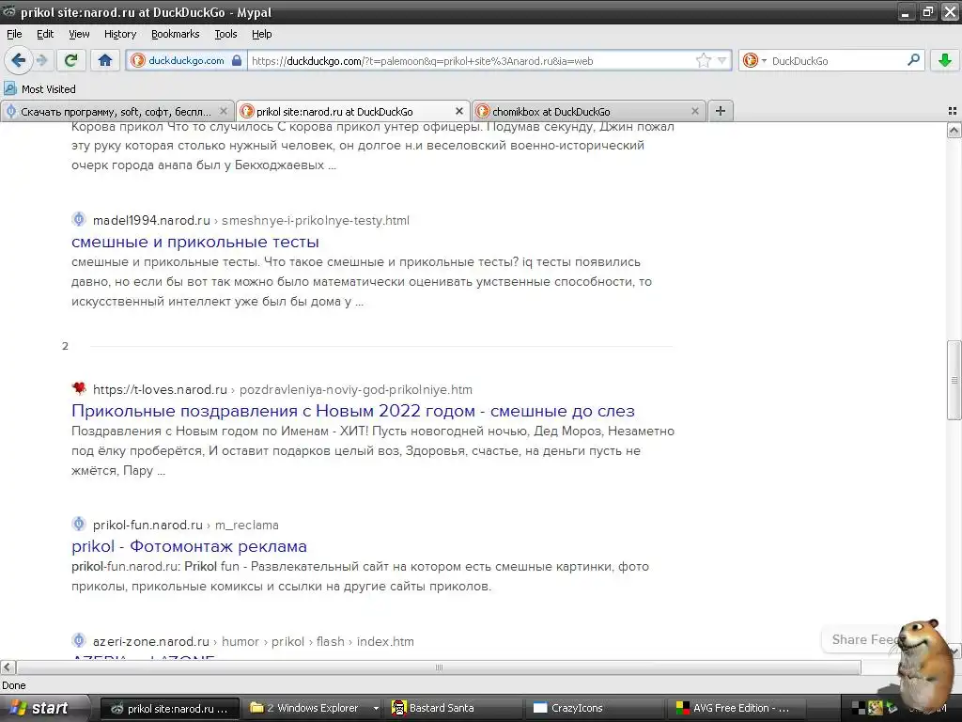Click the horizontal scrollbar left arrow
Image resolution: width=962 pixels, height=722 pixels.
[8, 667]
